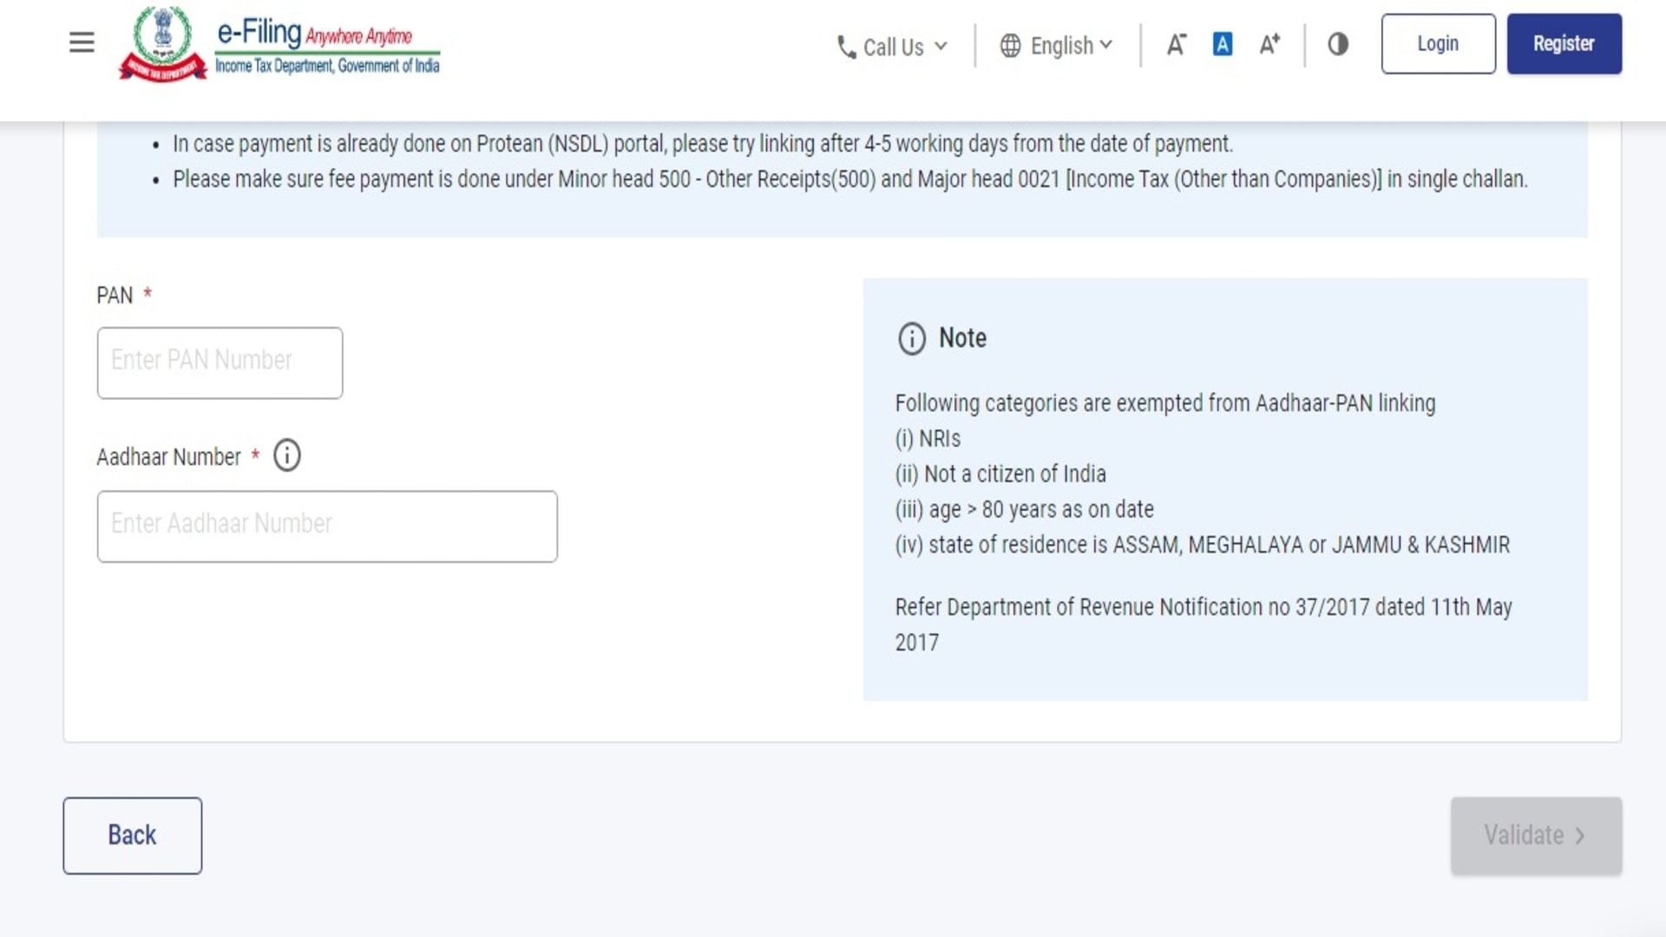The image size is (1666, 937).
Task: Decrease text size using the A- icon
Action: (1176, 44)
